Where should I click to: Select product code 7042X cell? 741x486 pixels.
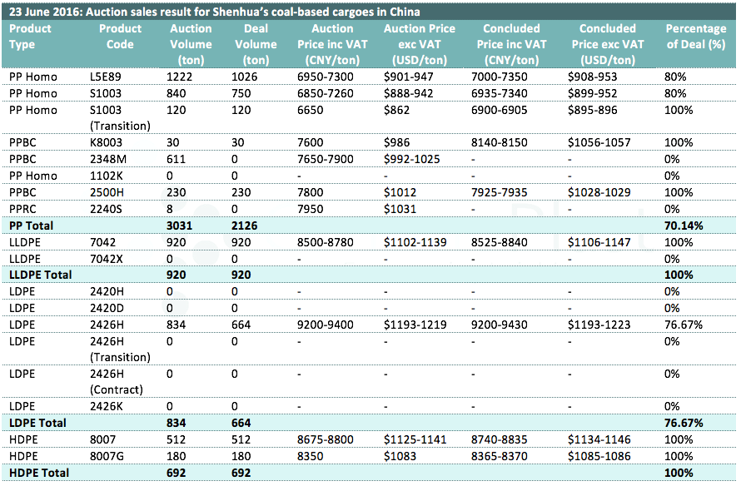click(107, 258)
